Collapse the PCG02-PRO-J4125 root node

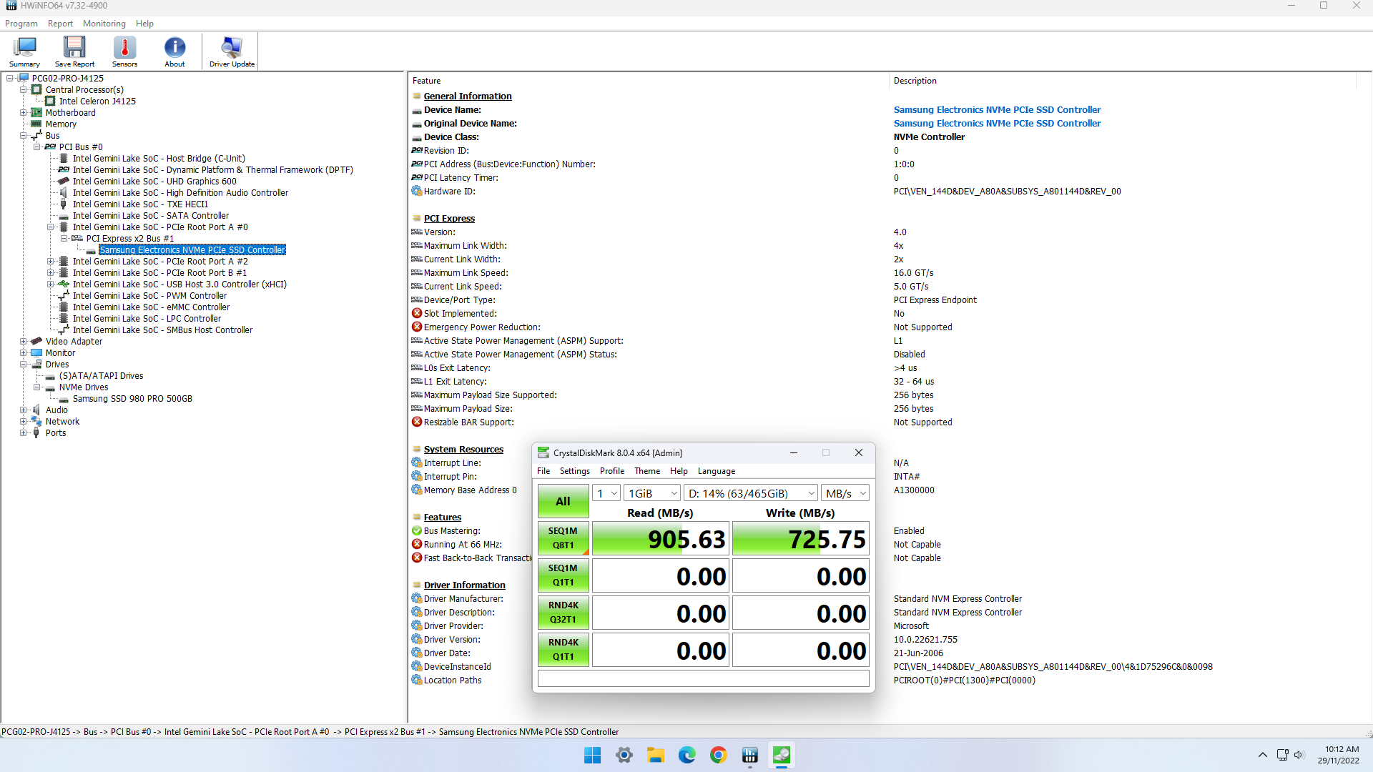[10, 79]
